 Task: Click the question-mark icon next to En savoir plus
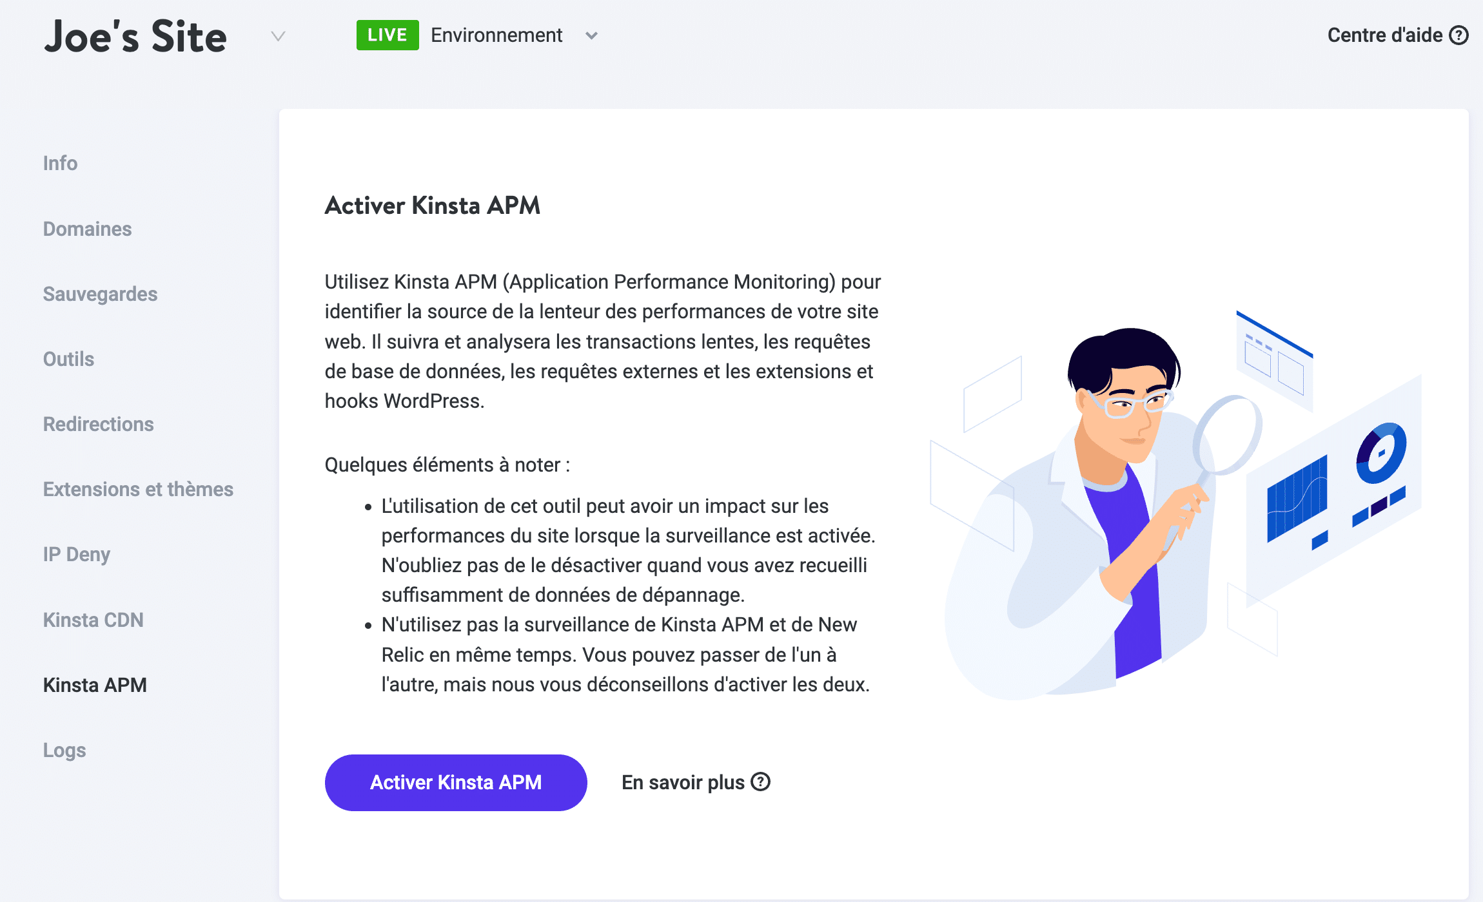click(761, 782)
